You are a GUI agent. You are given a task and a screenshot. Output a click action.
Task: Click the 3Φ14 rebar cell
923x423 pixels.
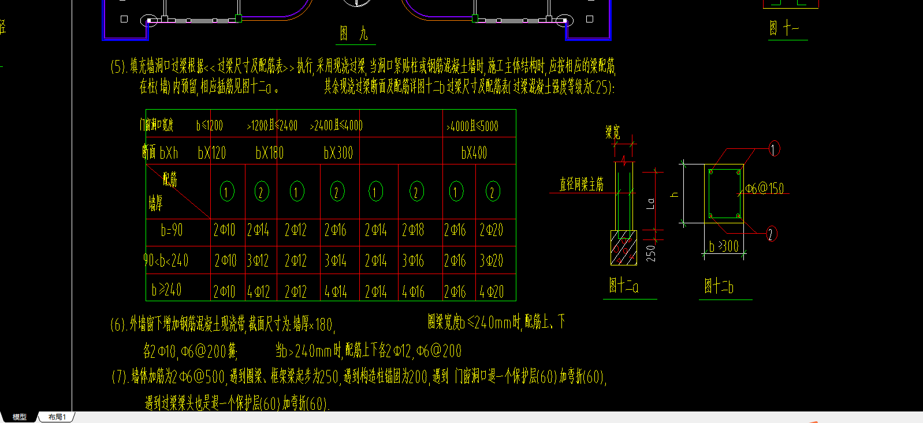click(336, 261)
